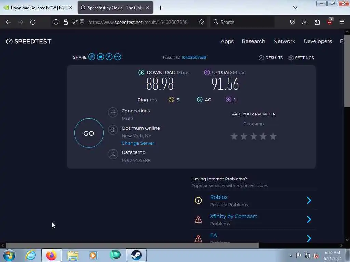This screenshot has width=350, height=262.
Task: Copy result link via share link icon
Action: coord(92,57)
